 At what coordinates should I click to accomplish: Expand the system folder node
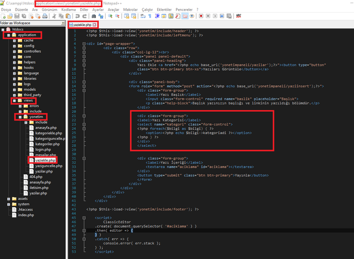(9, 204)
